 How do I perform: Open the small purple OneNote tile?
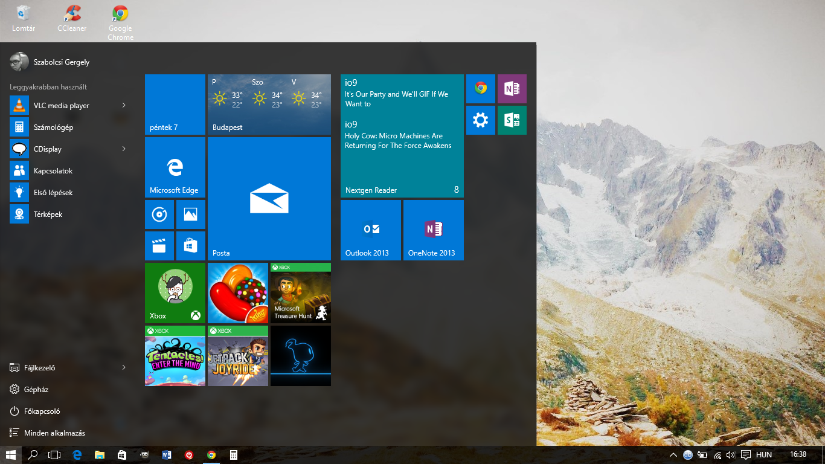(512, 89)
